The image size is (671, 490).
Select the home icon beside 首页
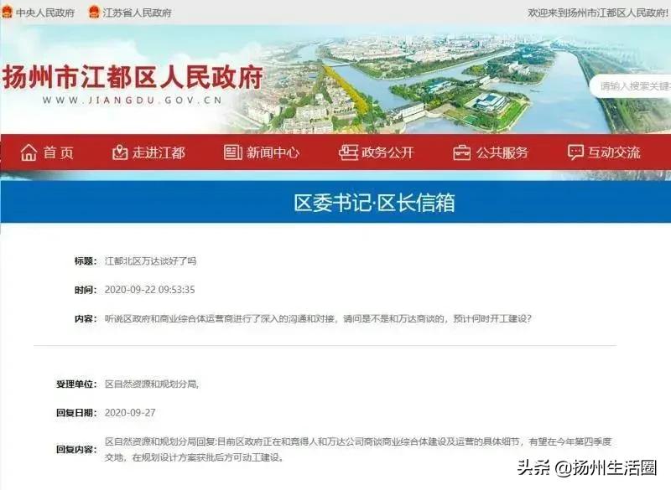29,152
